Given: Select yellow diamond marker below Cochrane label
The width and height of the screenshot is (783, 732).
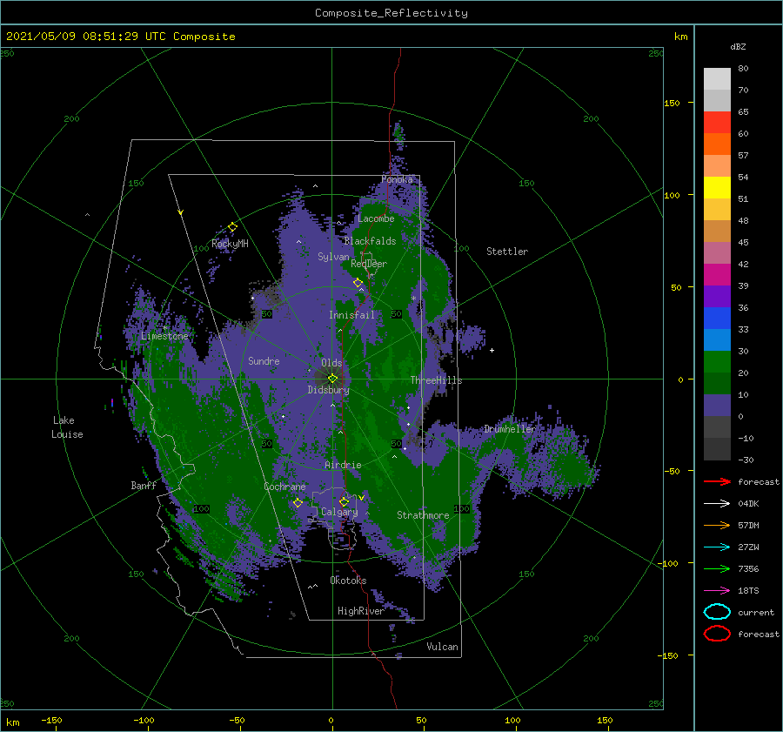Looking at the screenshot, I should [x=298, y=503].
